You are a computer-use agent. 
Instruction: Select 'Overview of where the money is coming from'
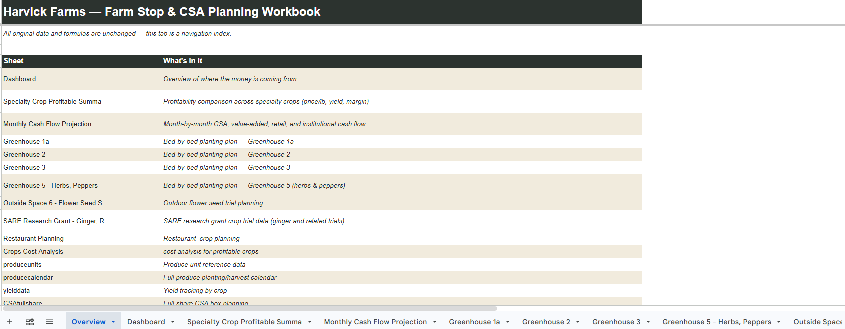[401, 79]
